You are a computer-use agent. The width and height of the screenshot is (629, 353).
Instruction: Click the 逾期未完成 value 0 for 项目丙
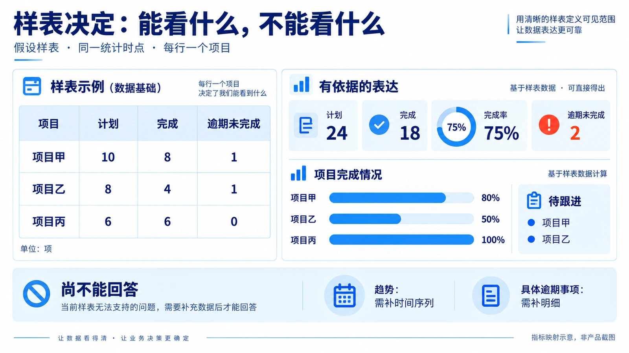point(234,222)
